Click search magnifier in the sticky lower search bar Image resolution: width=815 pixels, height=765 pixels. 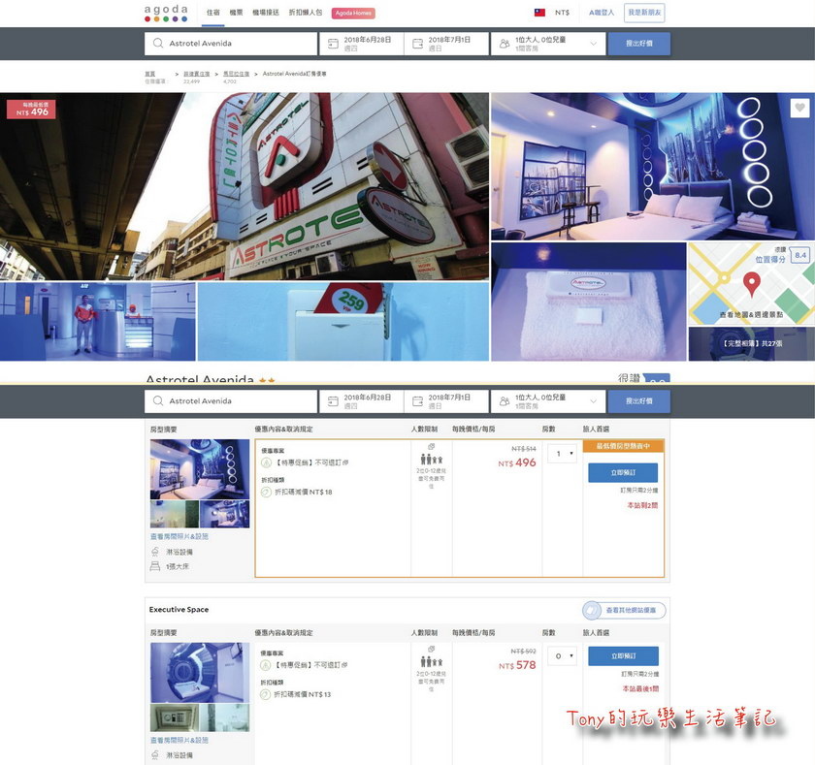click(x=158, y=401)
